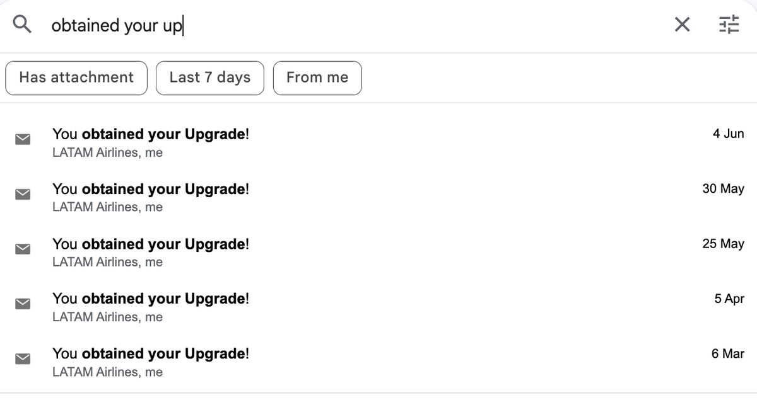Open the 25 May upgrade email
The image size is (757, 400).
(151, 244)
